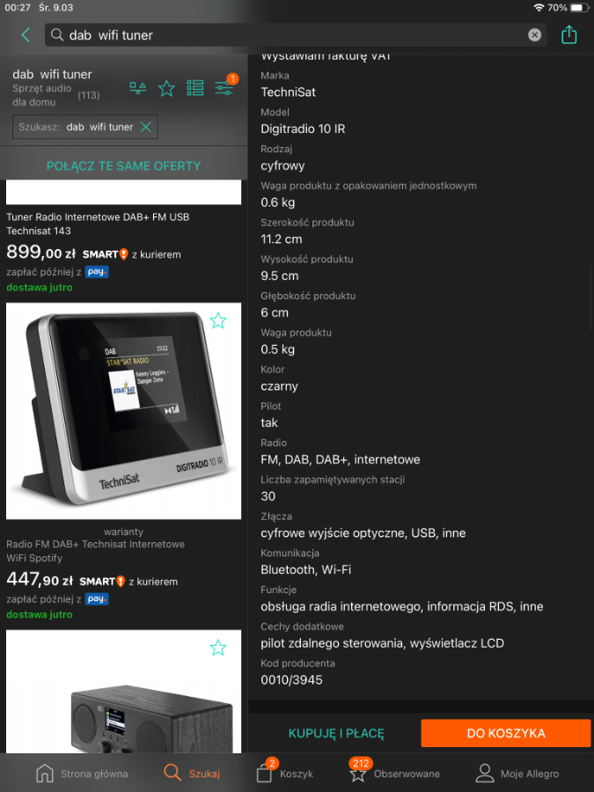Favorite the wooden radio listing star
The width and height of the screenshot is (594, 792).
(217, 648)
